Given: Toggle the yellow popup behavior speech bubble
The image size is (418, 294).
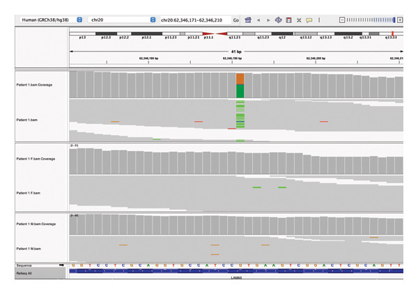Looking at the screenshot, I should (309, 20).
